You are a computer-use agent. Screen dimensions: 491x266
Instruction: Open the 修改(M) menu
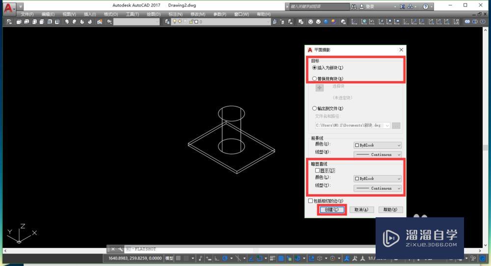[198, 14]
